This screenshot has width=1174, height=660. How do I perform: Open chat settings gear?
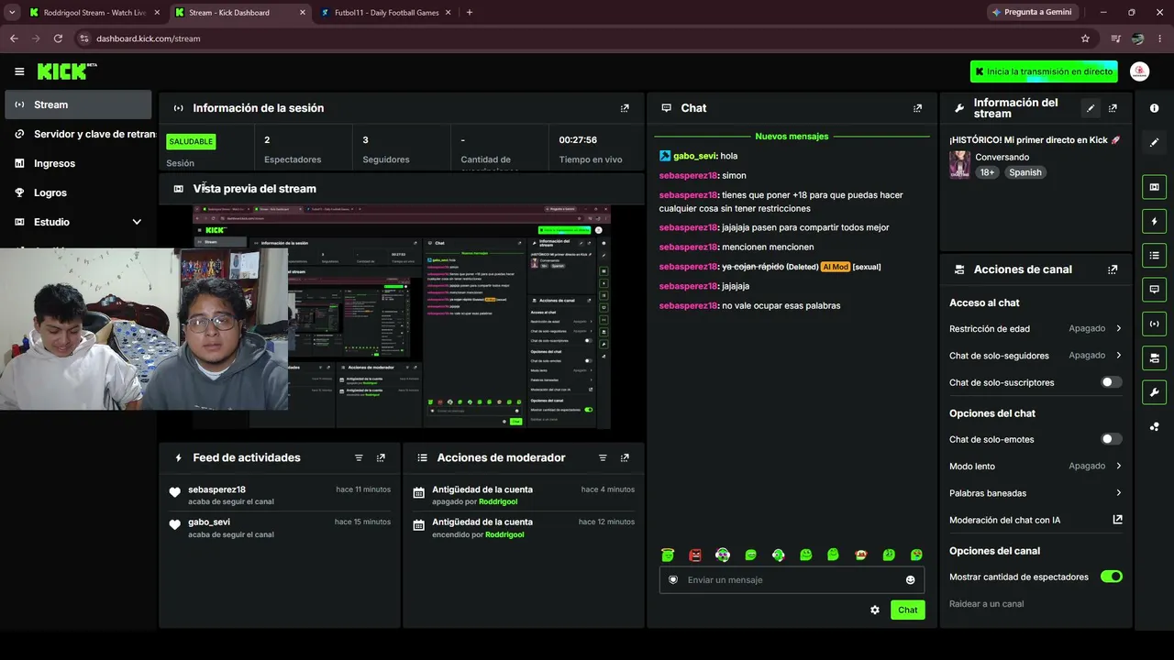pos(875,610)
